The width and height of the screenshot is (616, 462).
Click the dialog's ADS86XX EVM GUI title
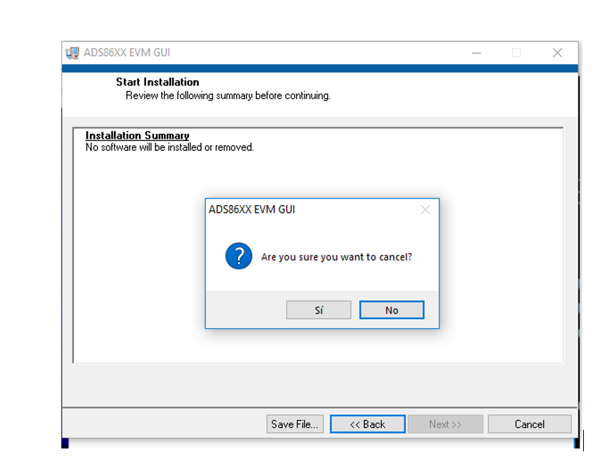pos(252,209)
